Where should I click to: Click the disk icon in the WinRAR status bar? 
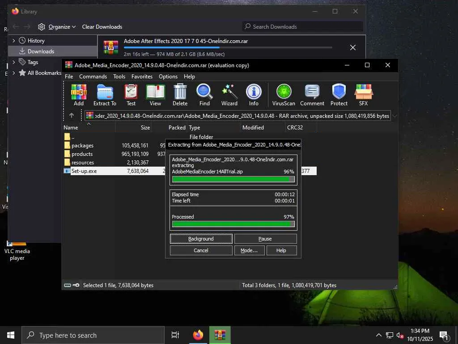tap(68, 285)
